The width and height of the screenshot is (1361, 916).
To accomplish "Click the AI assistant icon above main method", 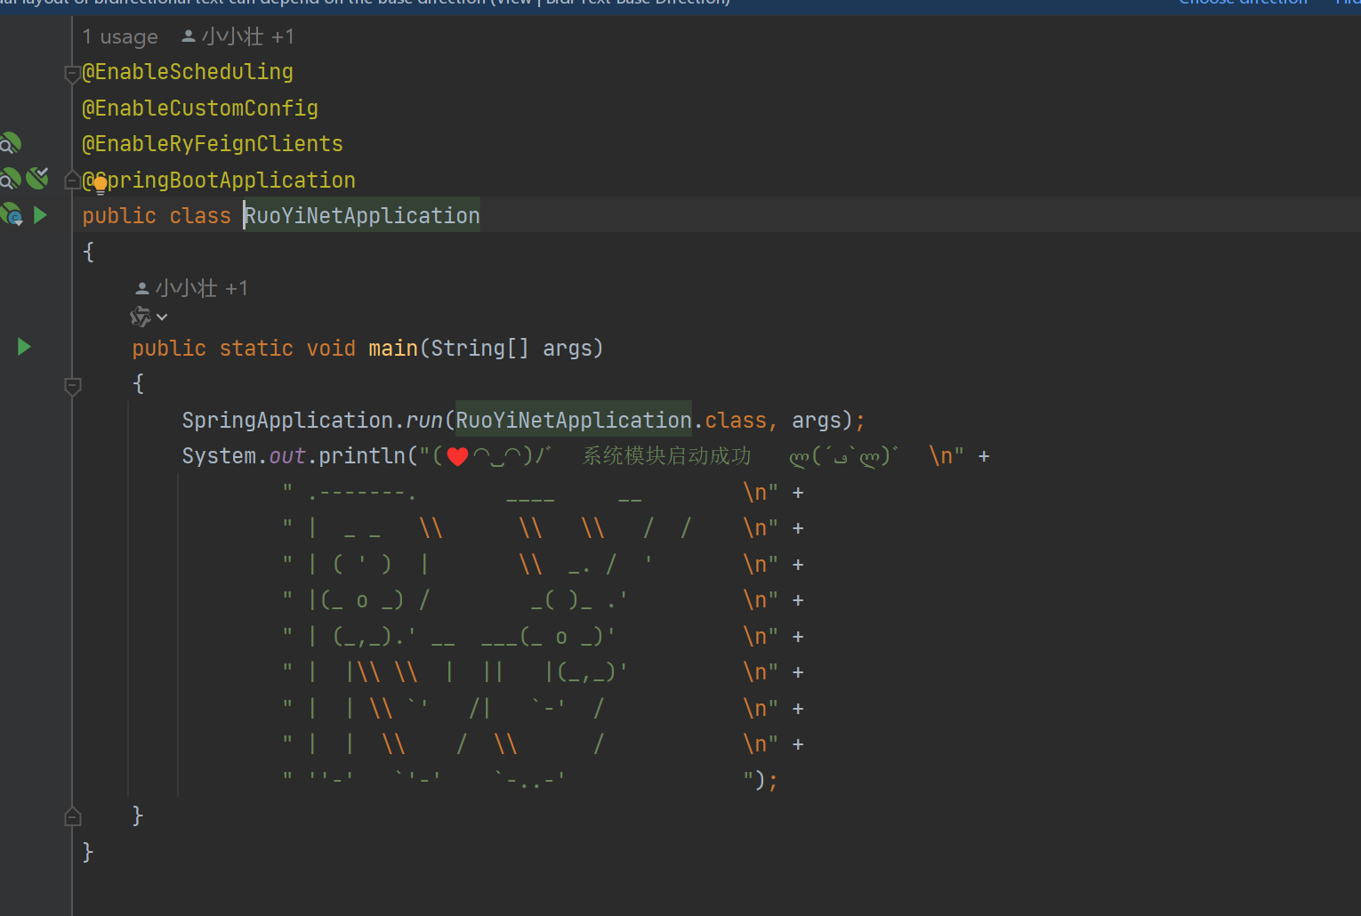I will point(140,317).
